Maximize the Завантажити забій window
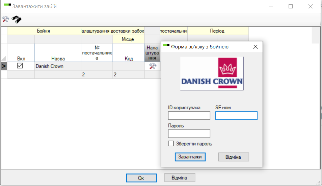This screenshot has height=186, width=322. pos(291,6)
